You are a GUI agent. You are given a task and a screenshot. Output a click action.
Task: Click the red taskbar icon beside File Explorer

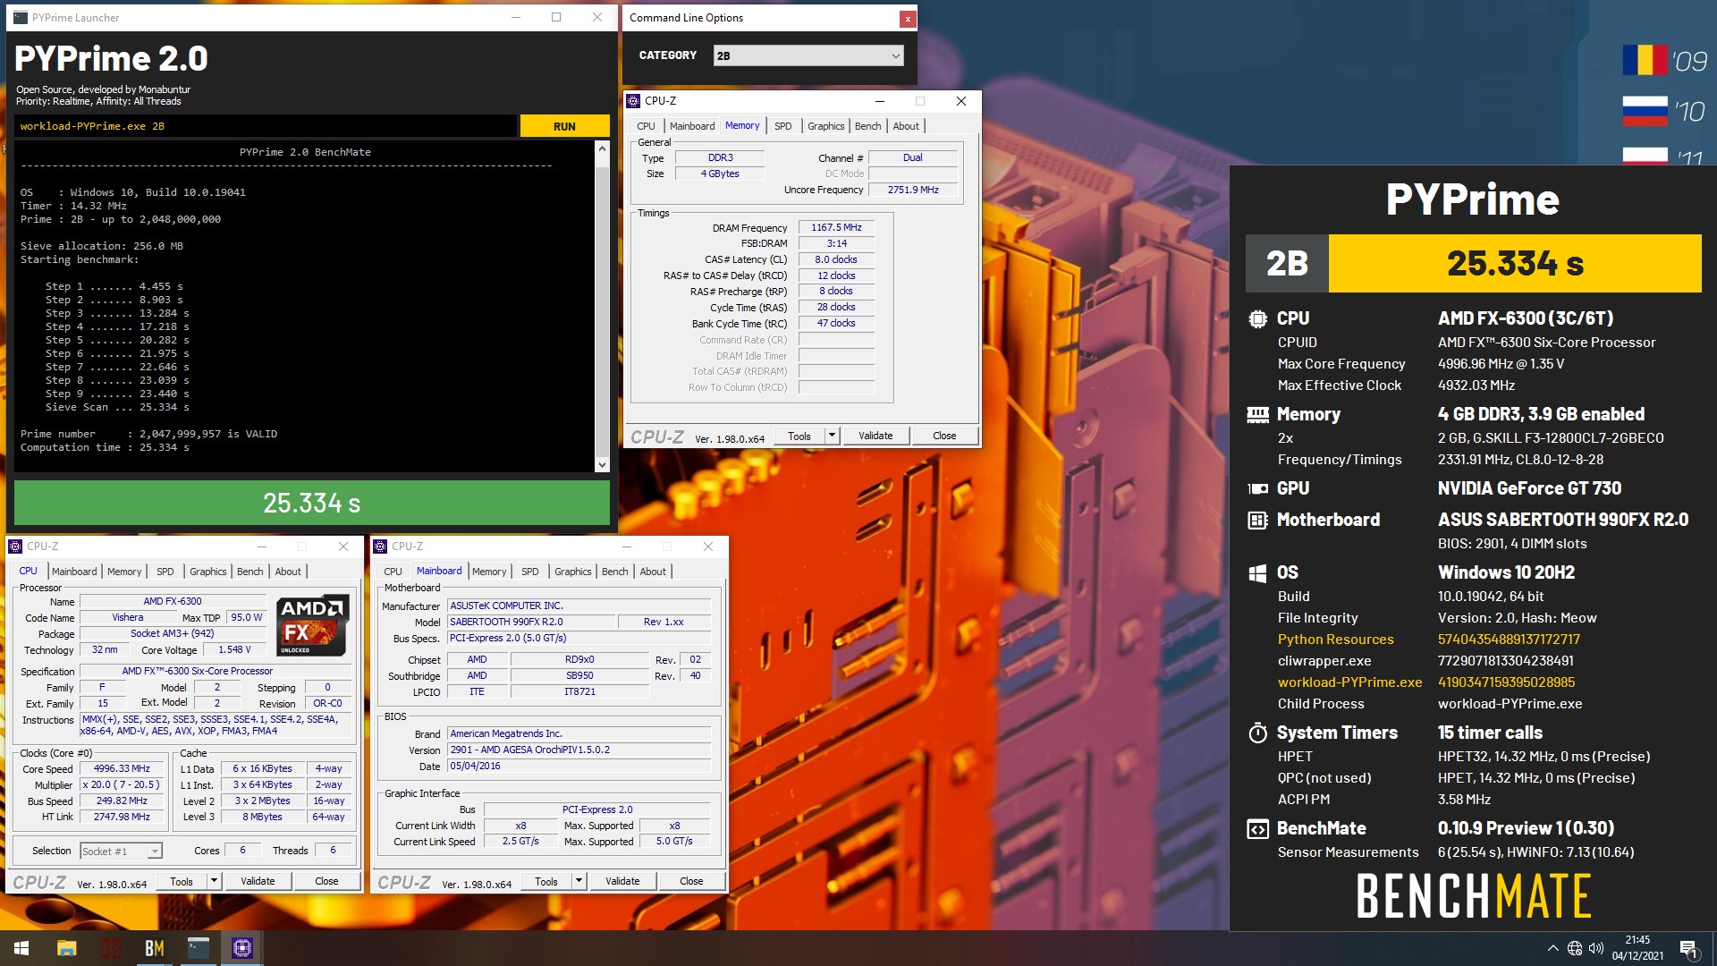(x=110, y=948)
